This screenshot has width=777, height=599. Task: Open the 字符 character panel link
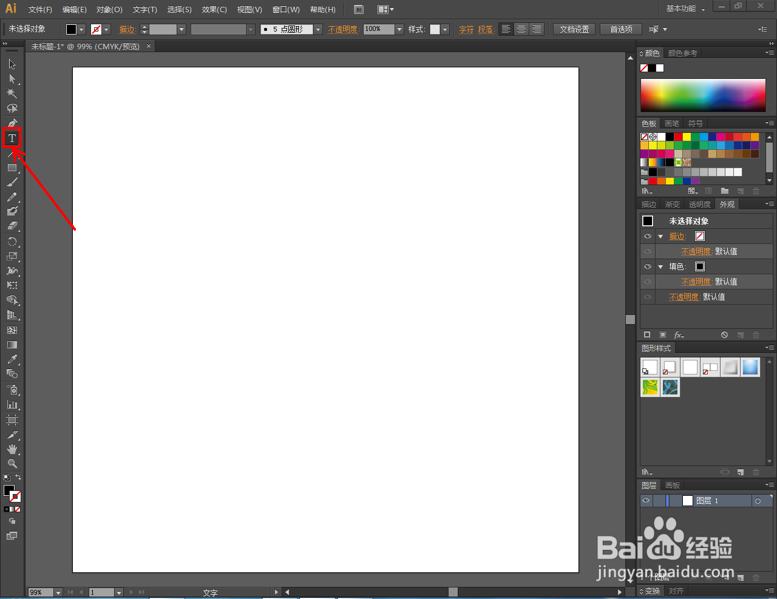[466, 29]
